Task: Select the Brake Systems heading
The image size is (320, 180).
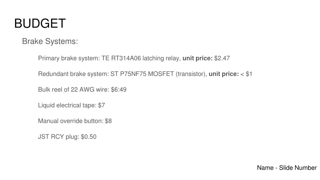Action: point(50,41)
